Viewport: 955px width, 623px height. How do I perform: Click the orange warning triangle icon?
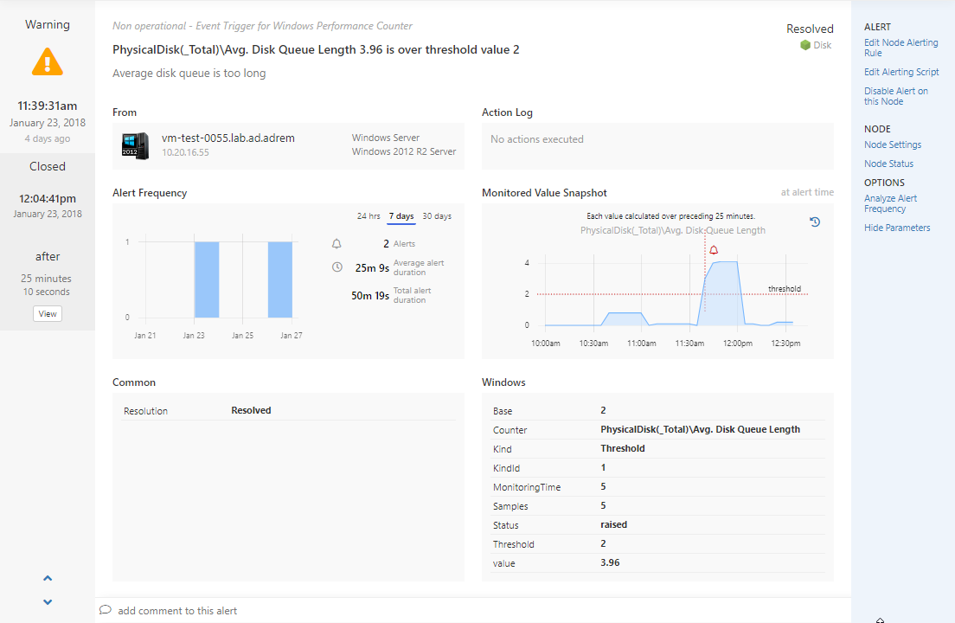tap(48, 62)
